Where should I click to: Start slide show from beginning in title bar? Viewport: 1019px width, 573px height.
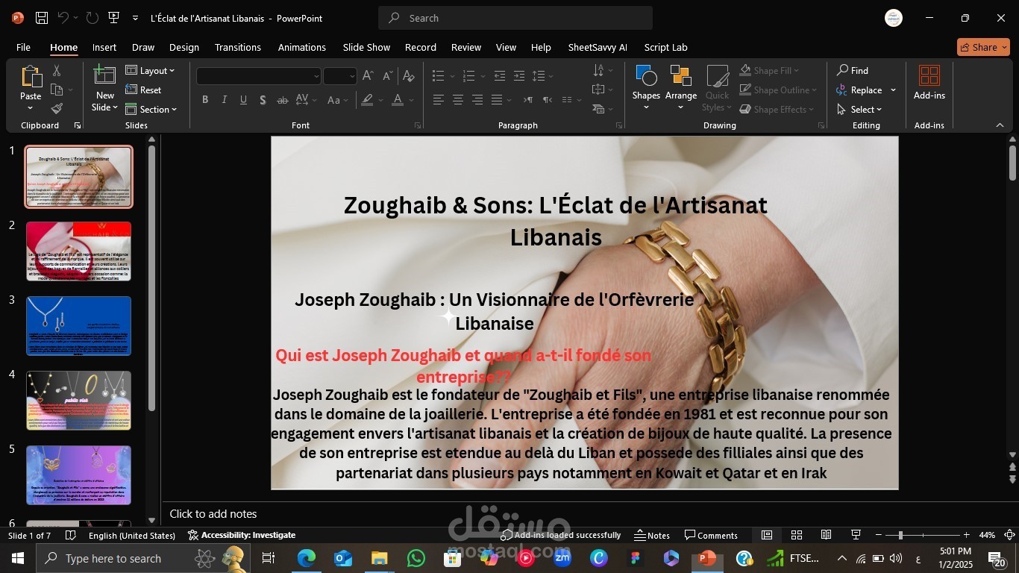(x=113, y=18)
